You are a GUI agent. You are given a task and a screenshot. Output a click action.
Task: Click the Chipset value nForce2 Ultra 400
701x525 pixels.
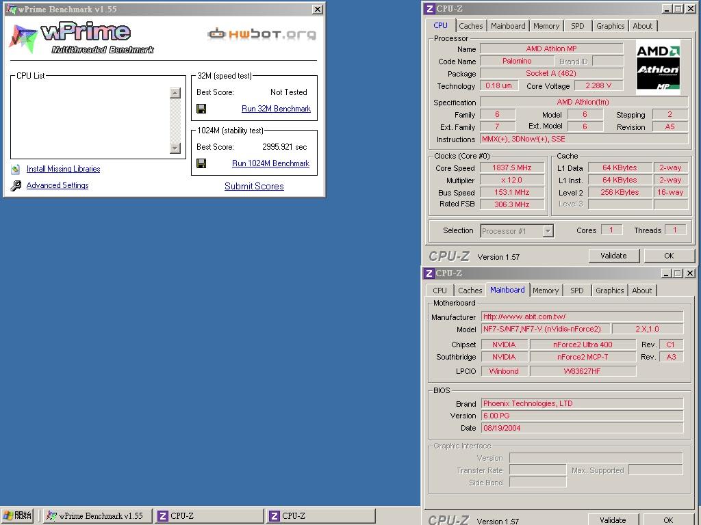[583, 345]
